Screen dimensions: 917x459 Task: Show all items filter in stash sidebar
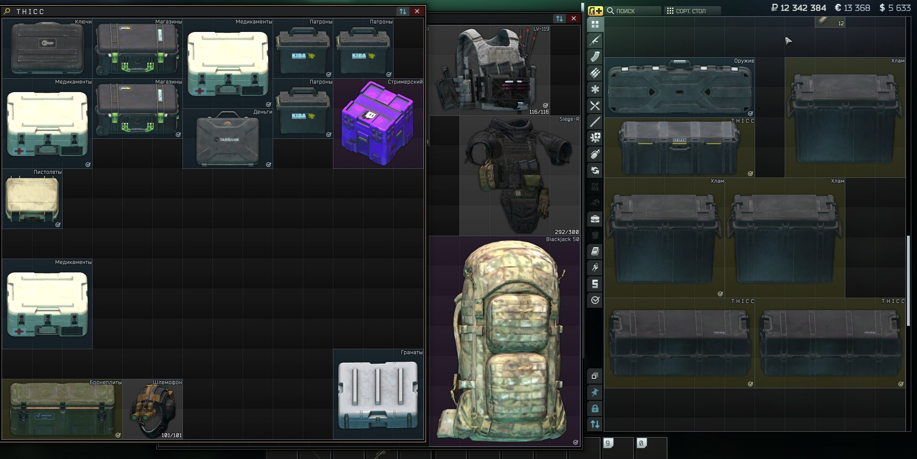(595, 24)
